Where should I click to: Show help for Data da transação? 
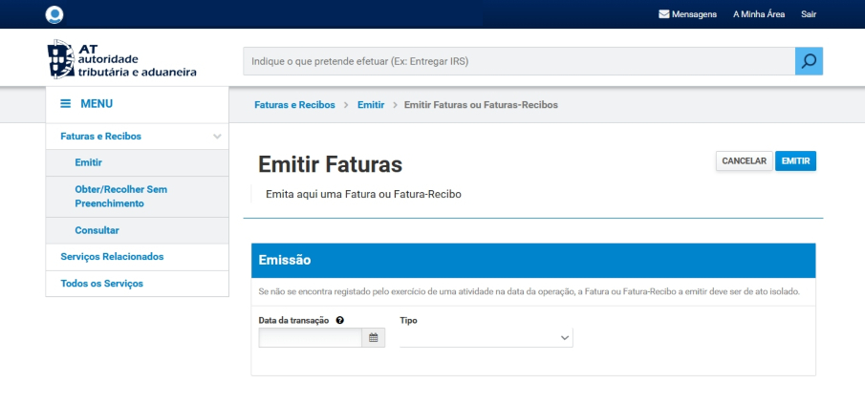340,320
